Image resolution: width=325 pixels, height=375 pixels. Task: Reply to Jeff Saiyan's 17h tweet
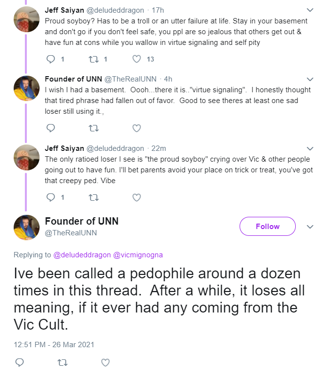(51, 59)
